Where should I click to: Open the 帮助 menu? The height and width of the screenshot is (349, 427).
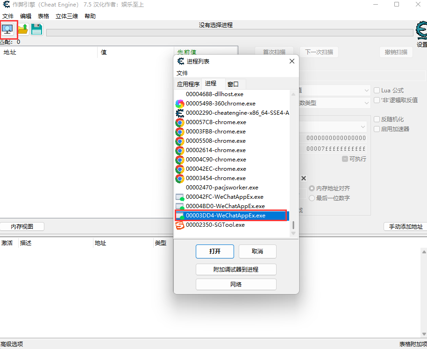tap(90, 16)
